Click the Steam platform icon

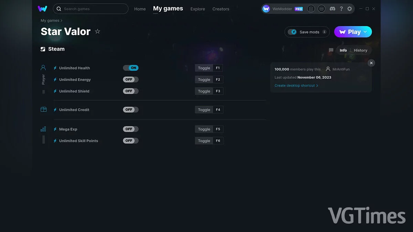[43, 49]
